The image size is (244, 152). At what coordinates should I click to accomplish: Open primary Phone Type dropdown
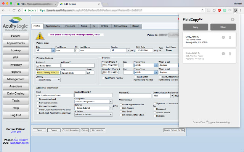tap(146, 65)
